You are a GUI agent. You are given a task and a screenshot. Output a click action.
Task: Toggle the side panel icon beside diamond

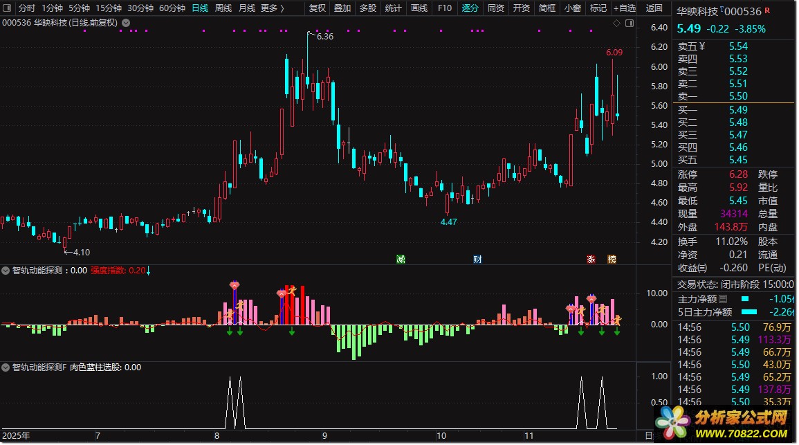tap(630, 24)
